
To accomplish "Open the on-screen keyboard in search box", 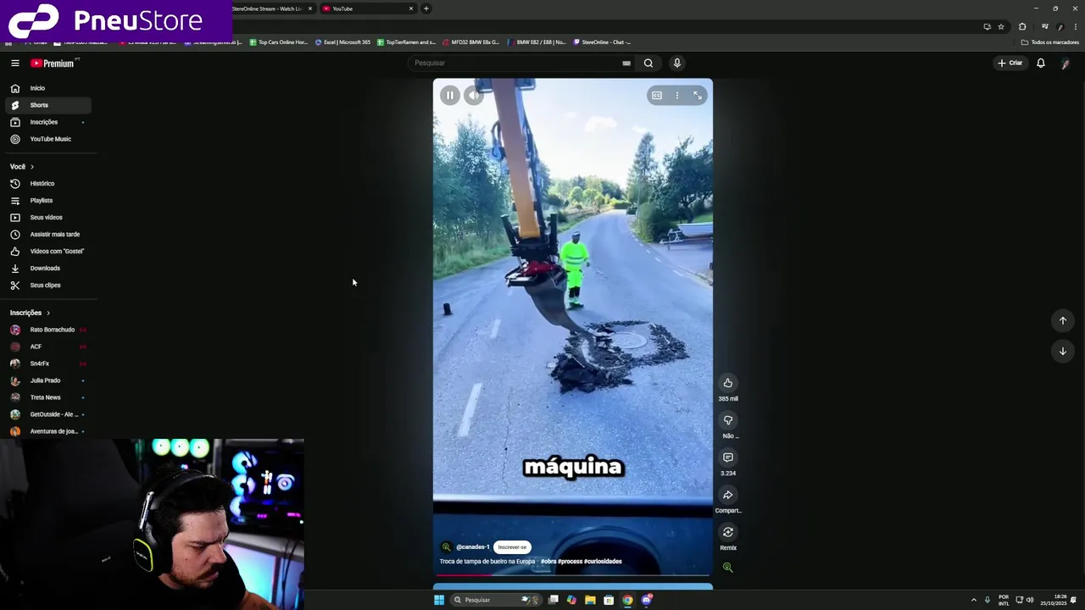I will [x=626, y=63].
